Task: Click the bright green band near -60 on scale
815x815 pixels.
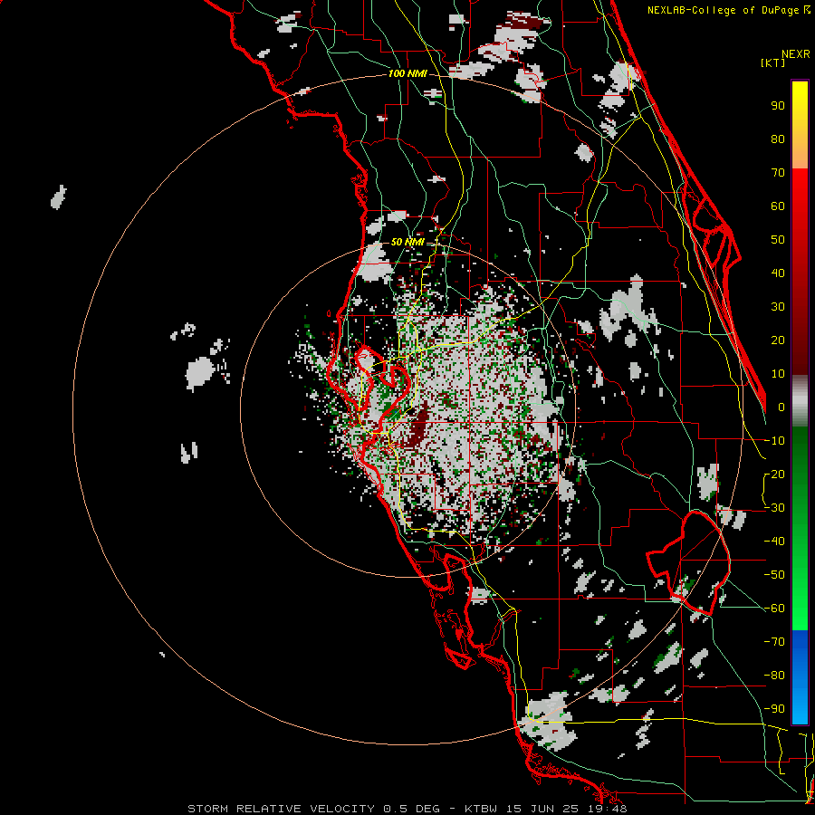Action: tap(800, 610)
